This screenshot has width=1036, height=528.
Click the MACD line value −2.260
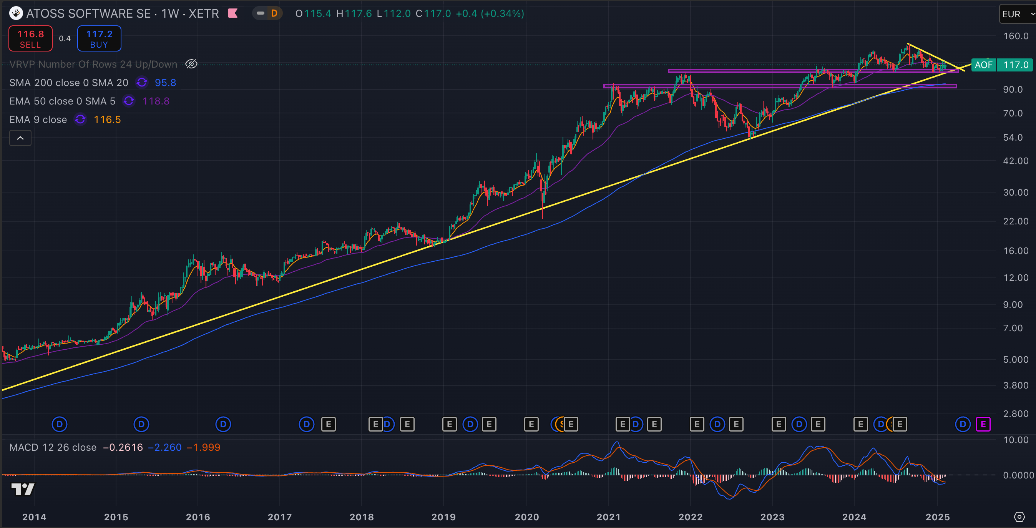(x=165, y=448)
